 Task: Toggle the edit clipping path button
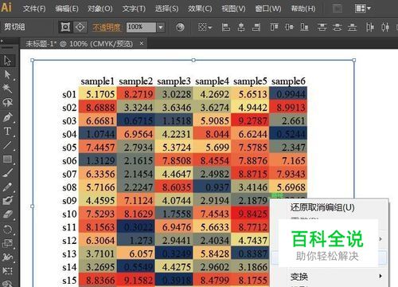coord(65,27)
